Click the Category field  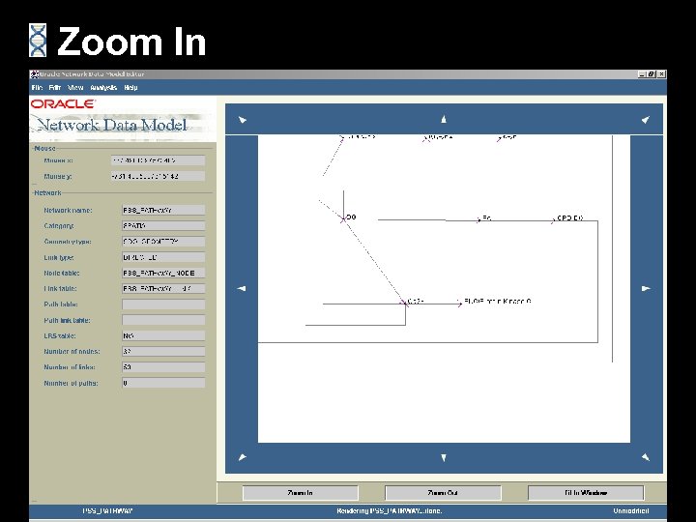click(x=163, y=225)
